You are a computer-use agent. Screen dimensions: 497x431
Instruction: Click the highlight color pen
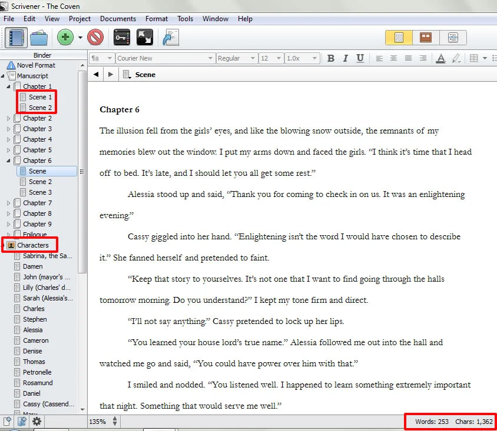coord(456,58)
